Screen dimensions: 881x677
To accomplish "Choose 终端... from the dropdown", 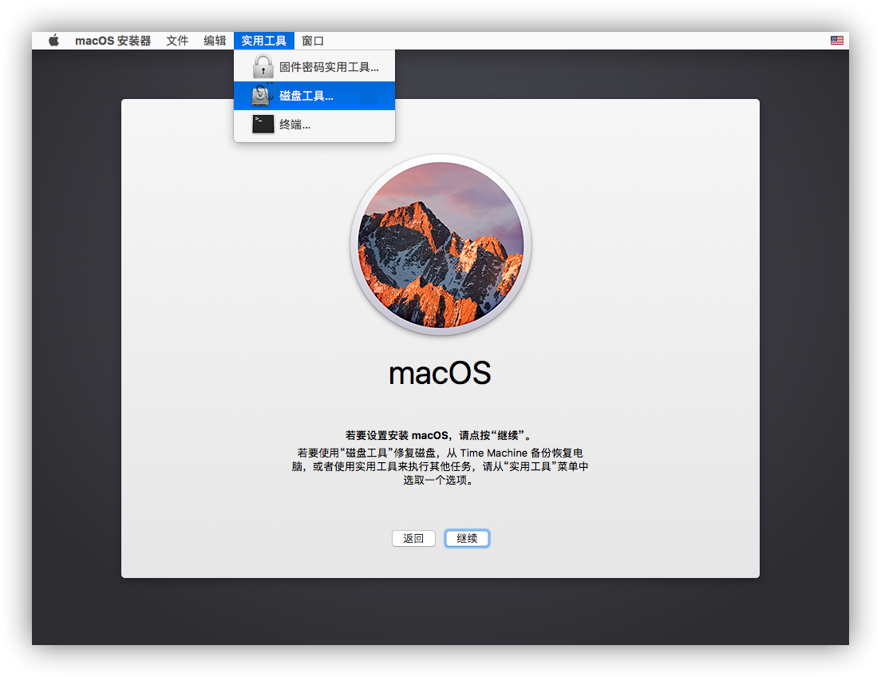I will coord(314,125).
